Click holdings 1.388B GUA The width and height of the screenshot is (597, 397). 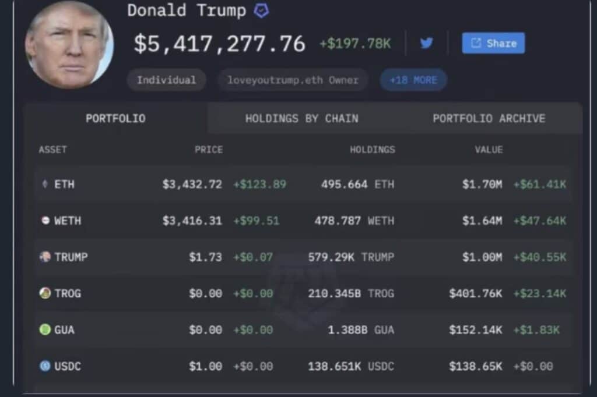(361, 329)
